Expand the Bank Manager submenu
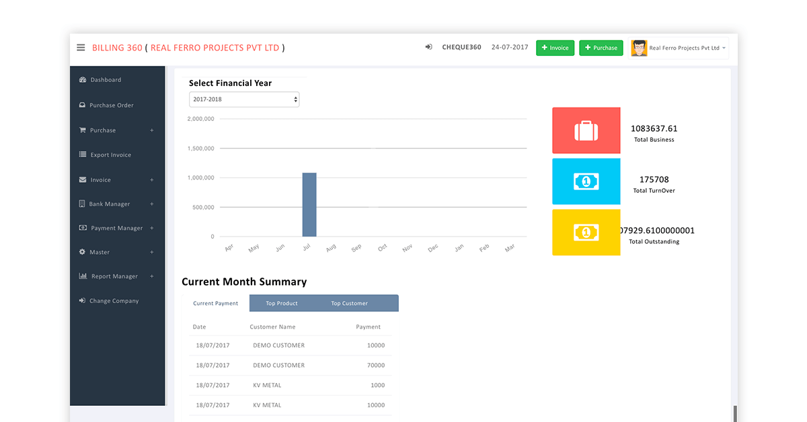 tap(152, 204)
